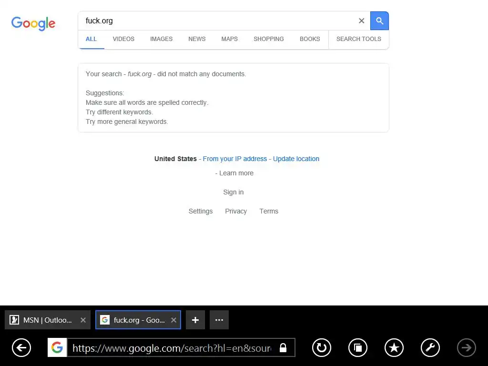This screenshot has height=366, width=488.
Task: Click 'Make sure all words are spelled correctly.'
Action: click(147, 103)
